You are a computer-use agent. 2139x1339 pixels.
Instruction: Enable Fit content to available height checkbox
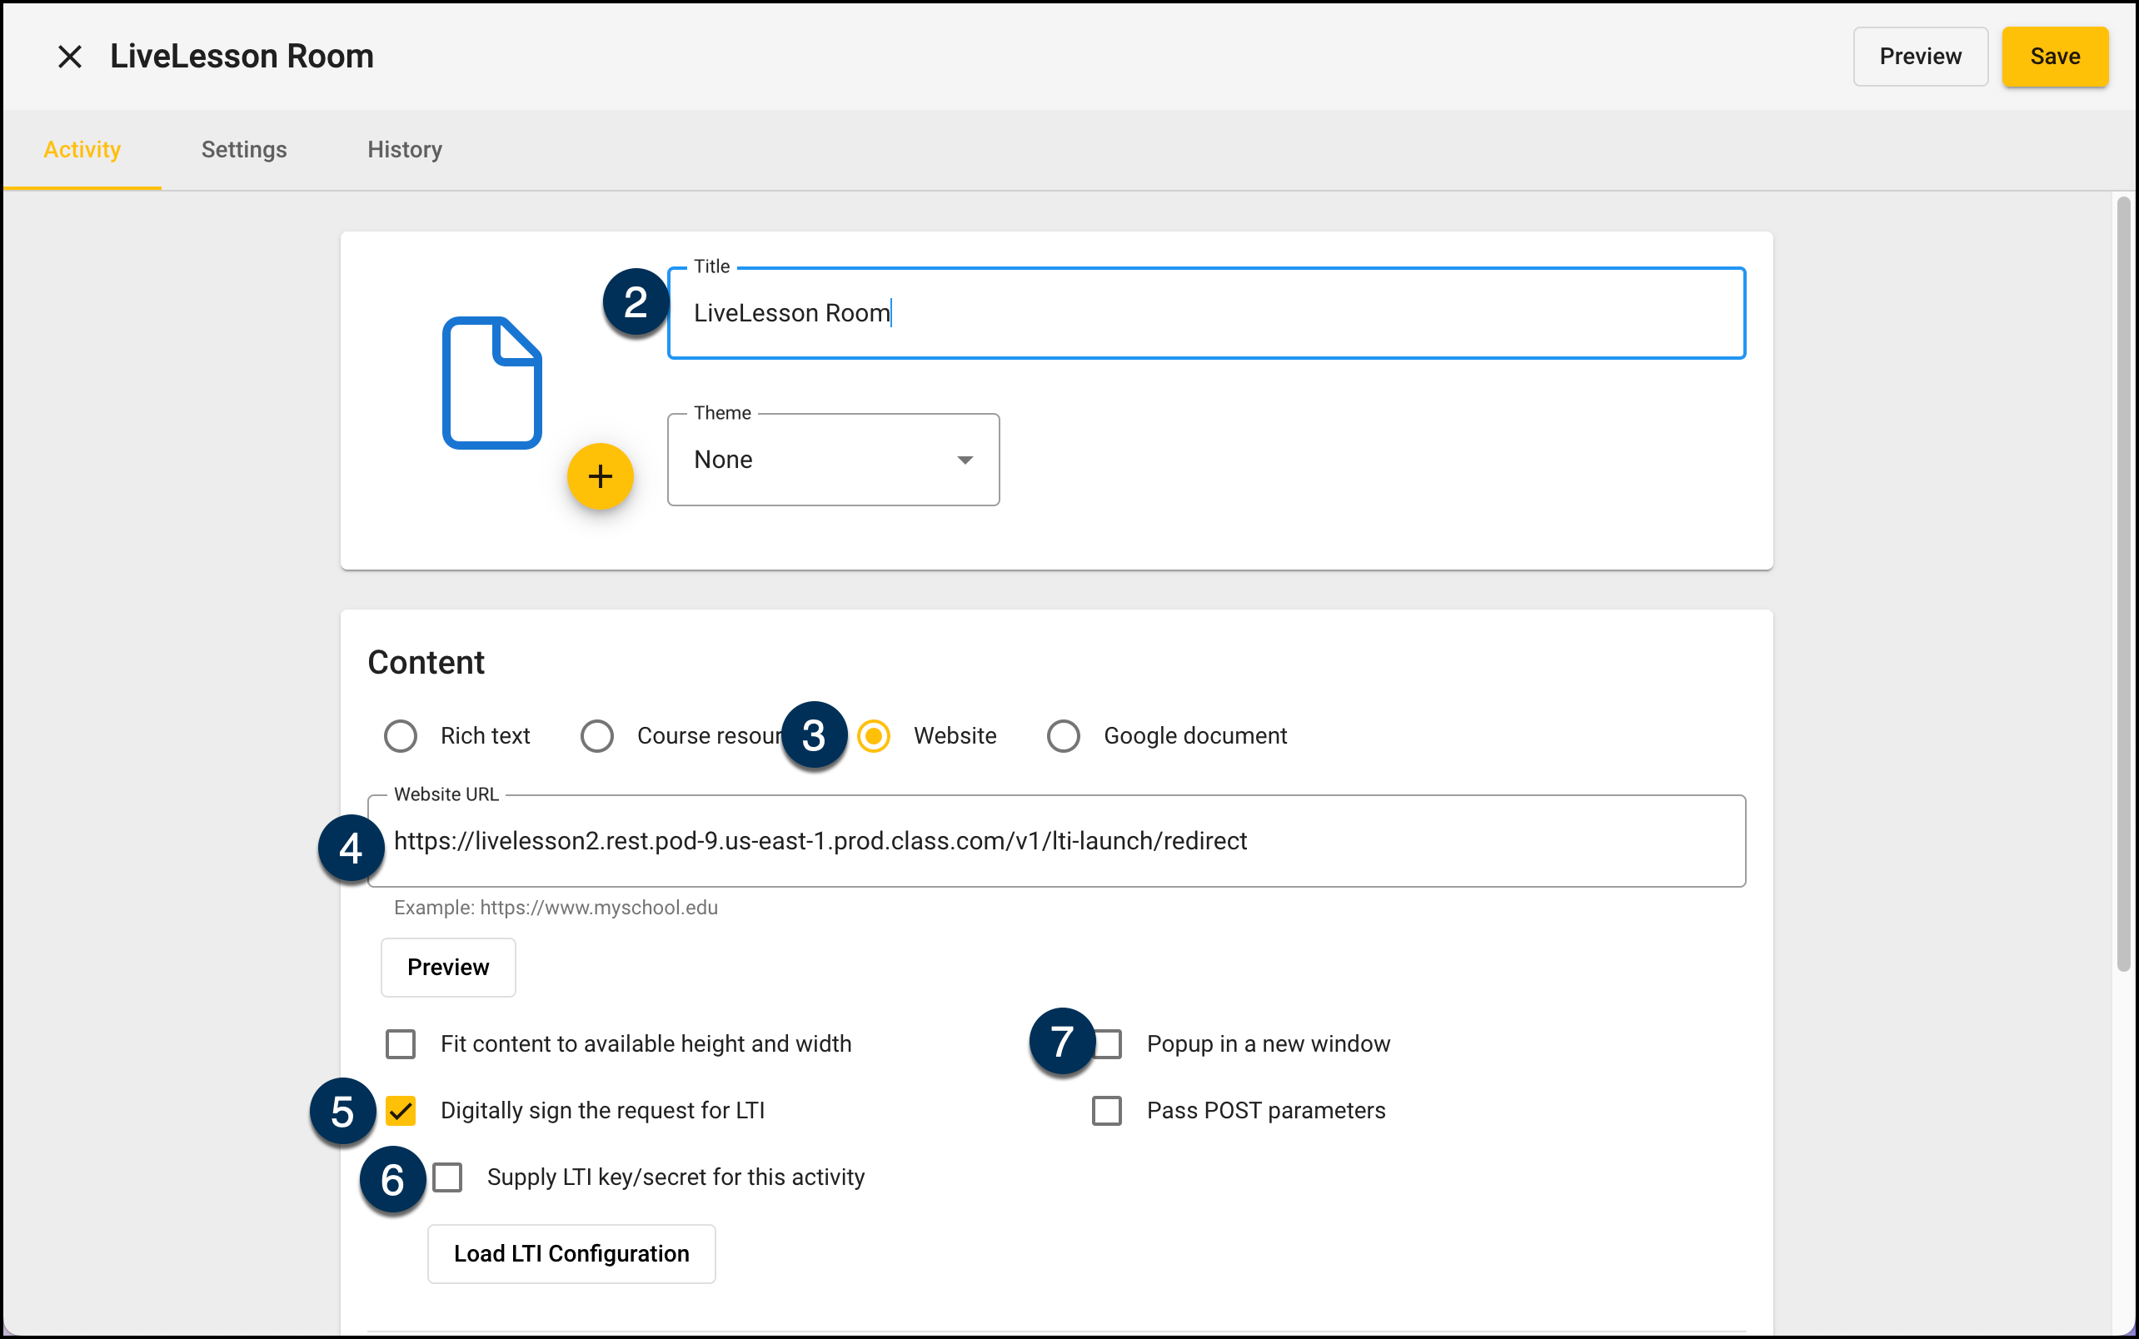[401, 1044]
